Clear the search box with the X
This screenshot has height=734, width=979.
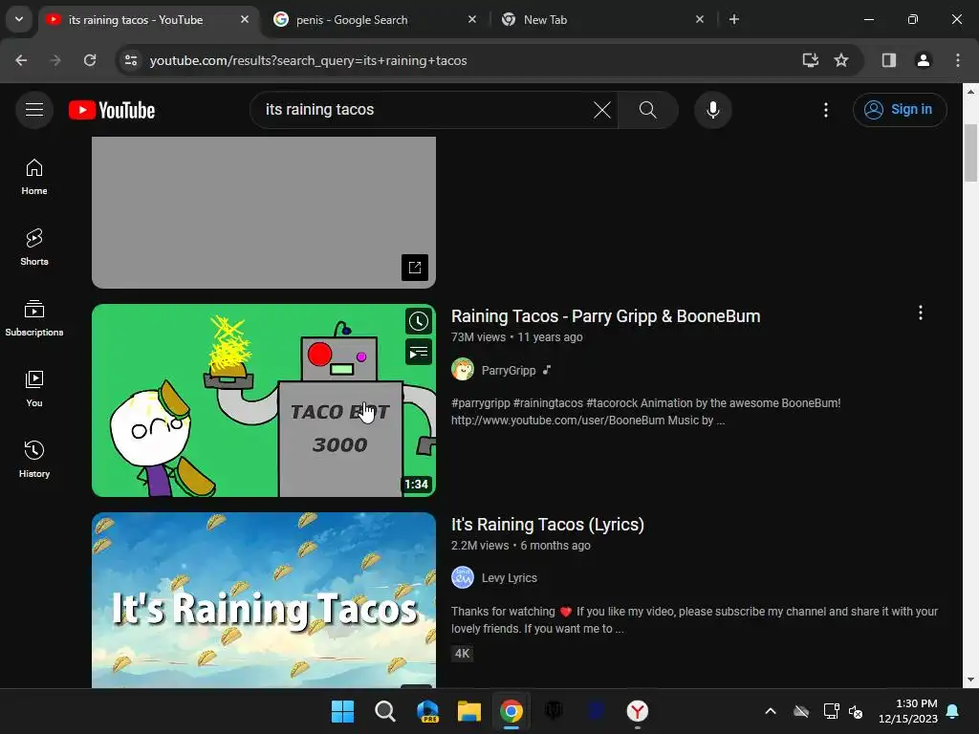[602, 110]
